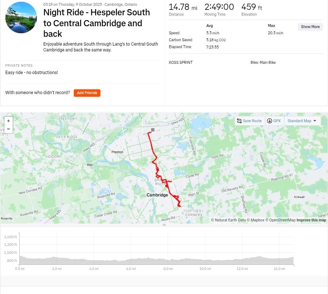Open the Natural Earth Data link
The image size is (328, 294).
[230, 220]
